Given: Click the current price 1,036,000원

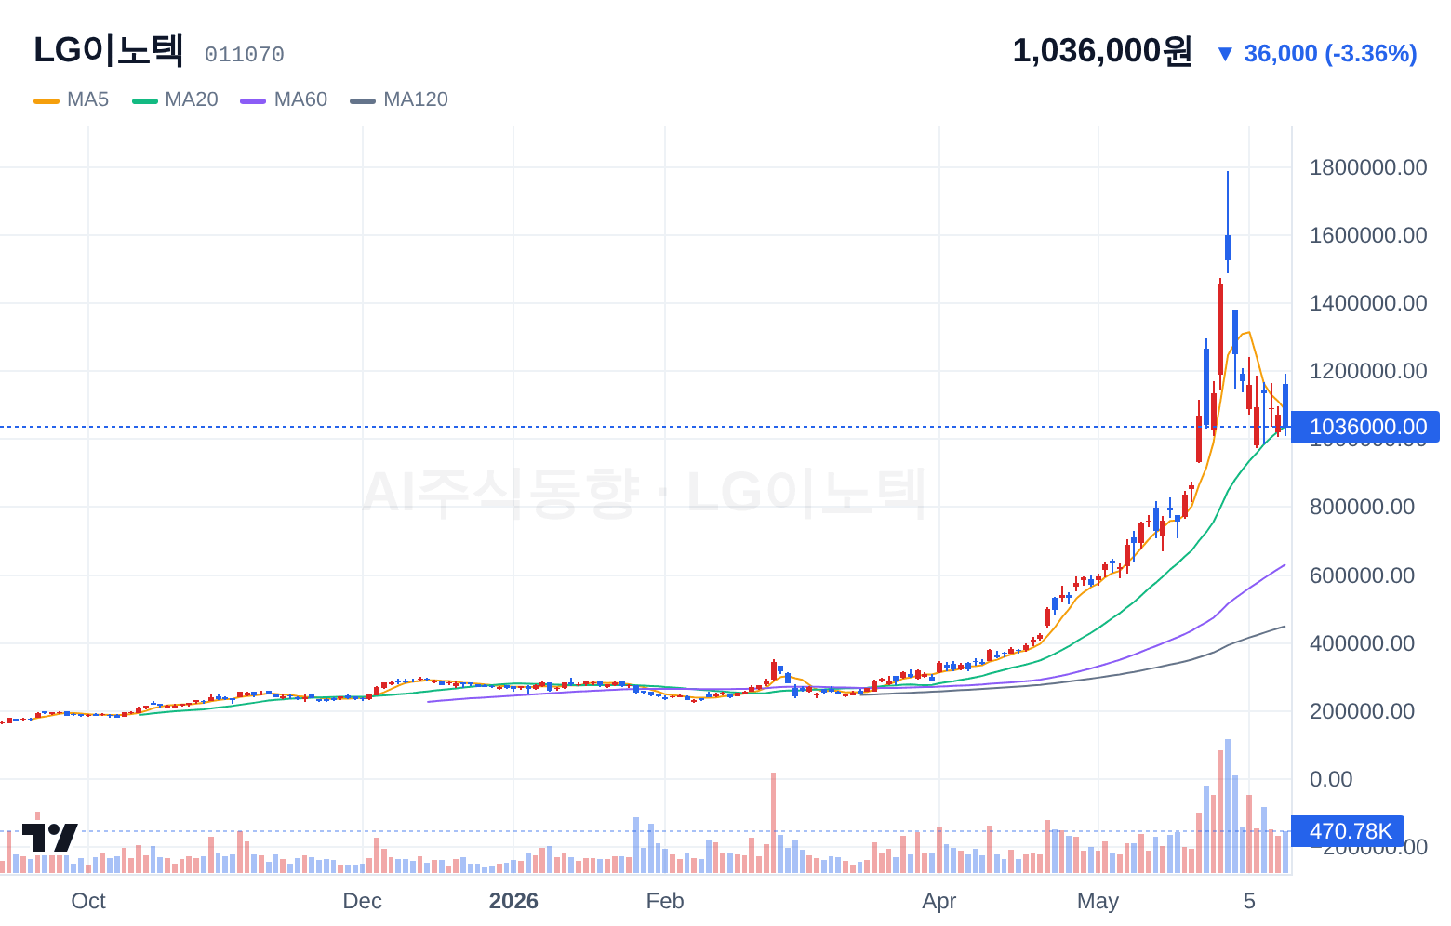Looking at the screenshot, I should 1102,51.
